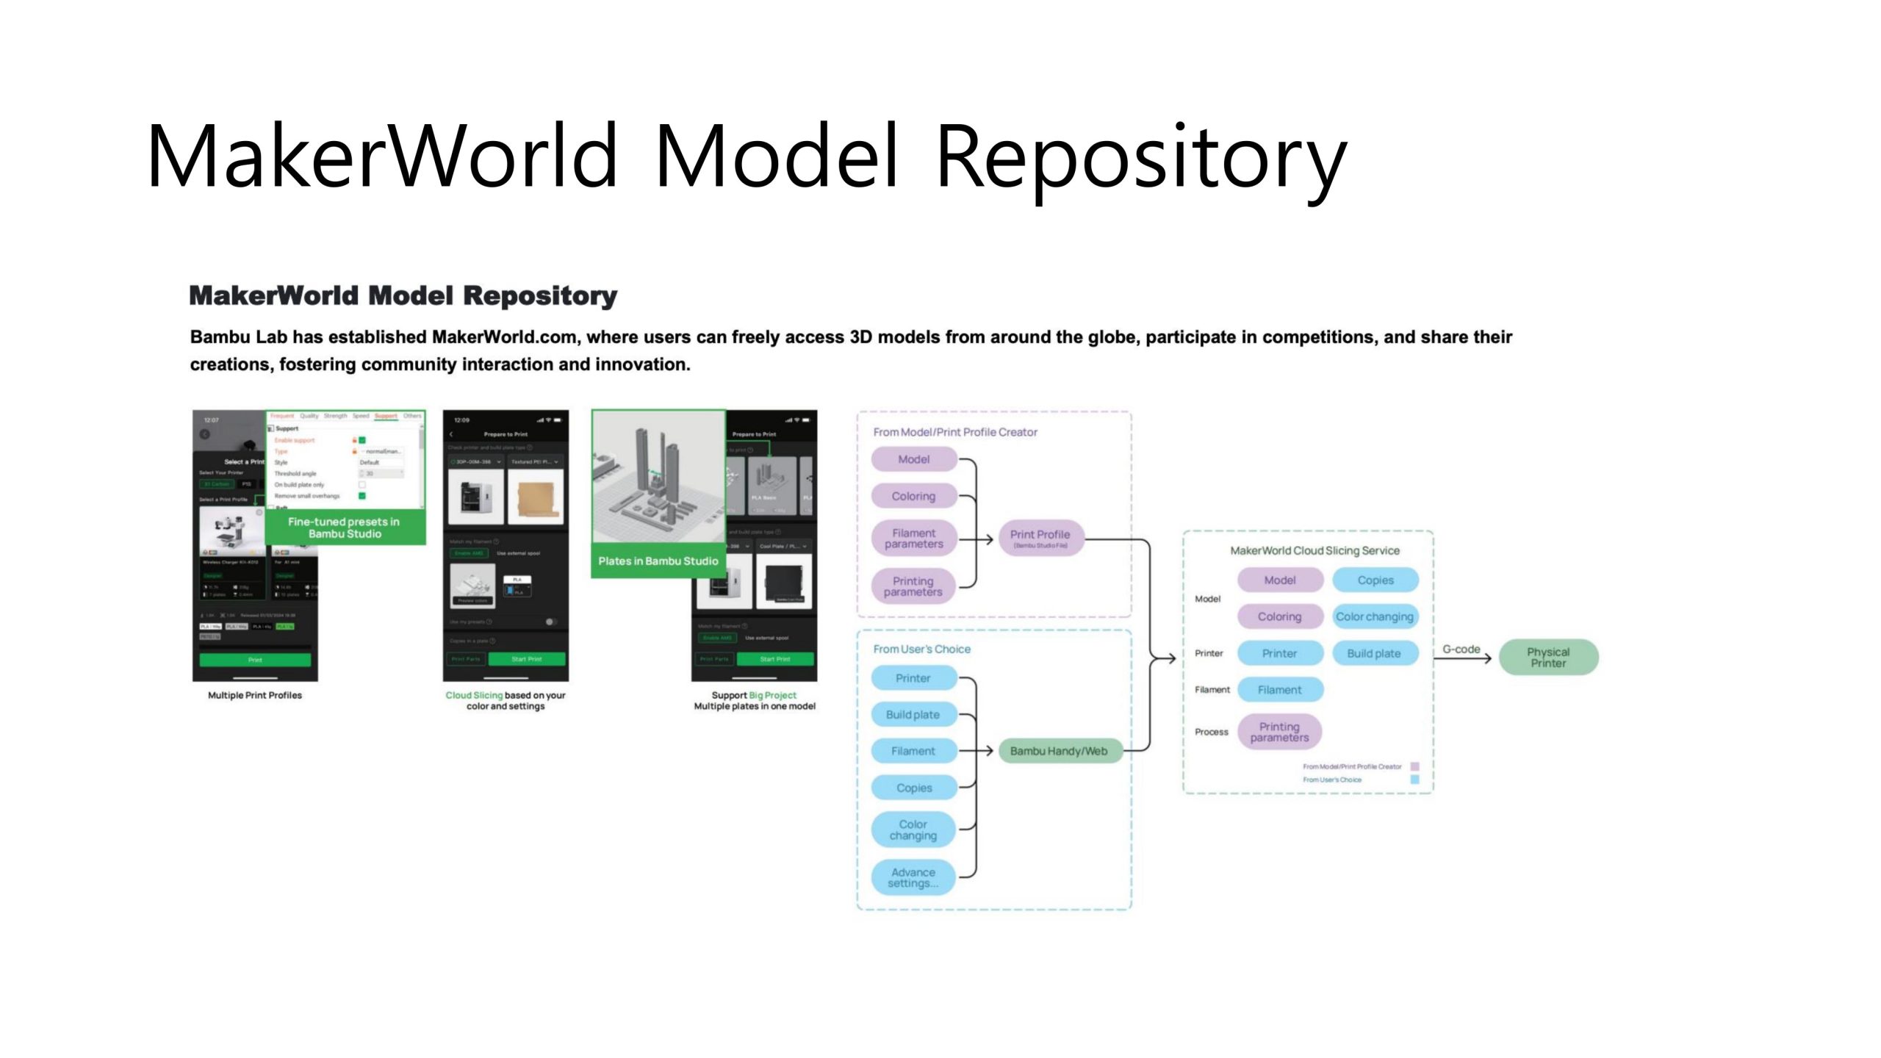The height and width of the screenshot is (1058, 1881).
Task: Open the Speed tab
Action: tap(361, 416)
